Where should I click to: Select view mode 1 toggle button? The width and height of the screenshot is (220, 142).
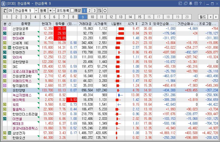coord(84,11)
